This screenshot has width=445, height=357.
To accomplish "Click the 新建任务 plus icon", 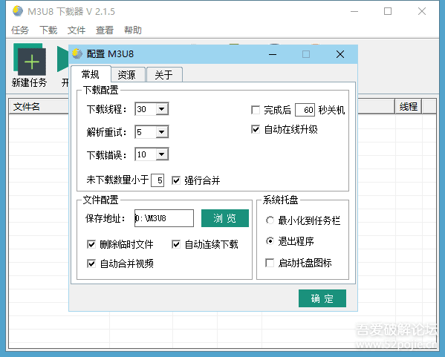I will coord(30,59).
